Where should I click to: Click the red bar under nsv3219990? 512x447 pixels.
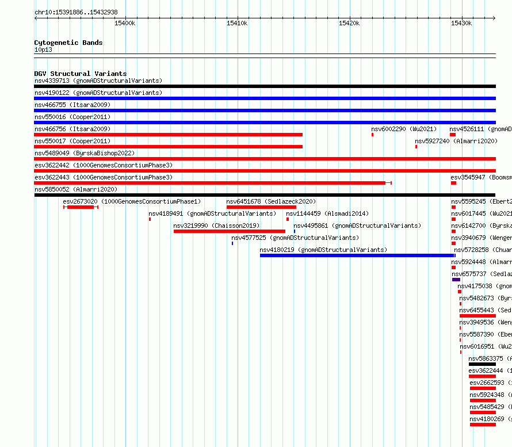tap(229, 231)
